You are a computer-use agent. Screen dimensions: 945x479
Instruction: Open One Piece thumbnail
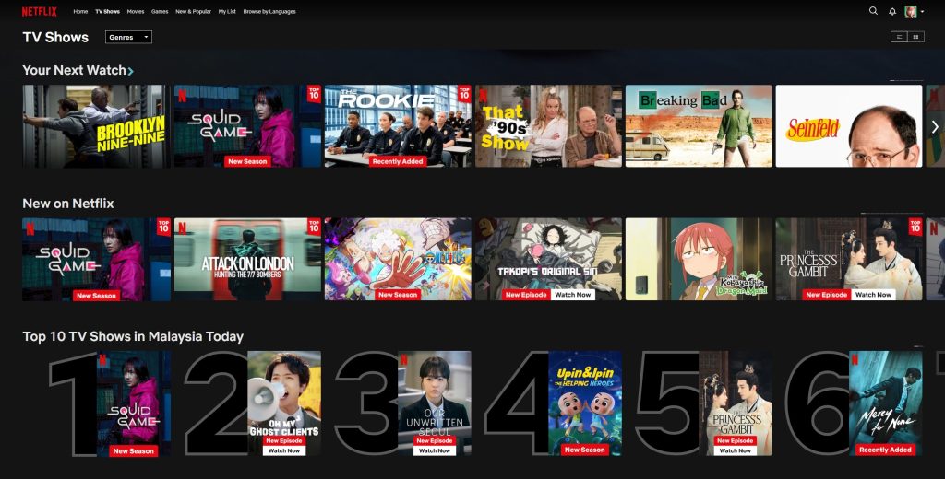pos(398,260)
